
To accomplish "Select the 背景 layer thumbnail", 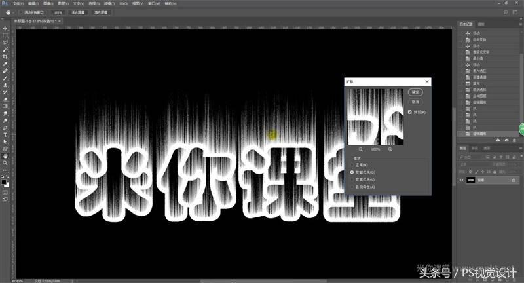I will tap(471, 180).
